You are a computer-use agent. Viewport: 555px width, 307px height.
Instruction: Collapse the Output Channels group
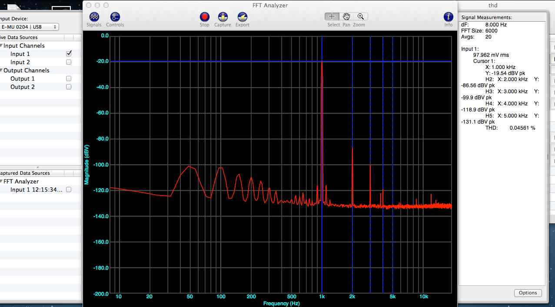click(x=1, y=70)
